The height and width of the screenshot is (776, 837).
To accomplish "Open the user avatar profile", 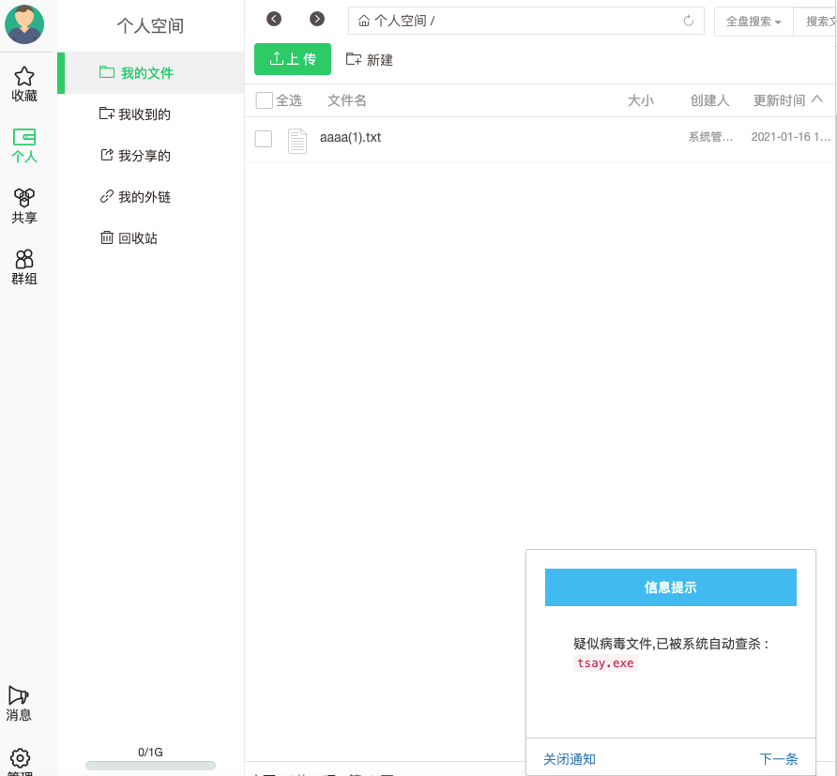I will pyautogui.click(x=24, y=24).
